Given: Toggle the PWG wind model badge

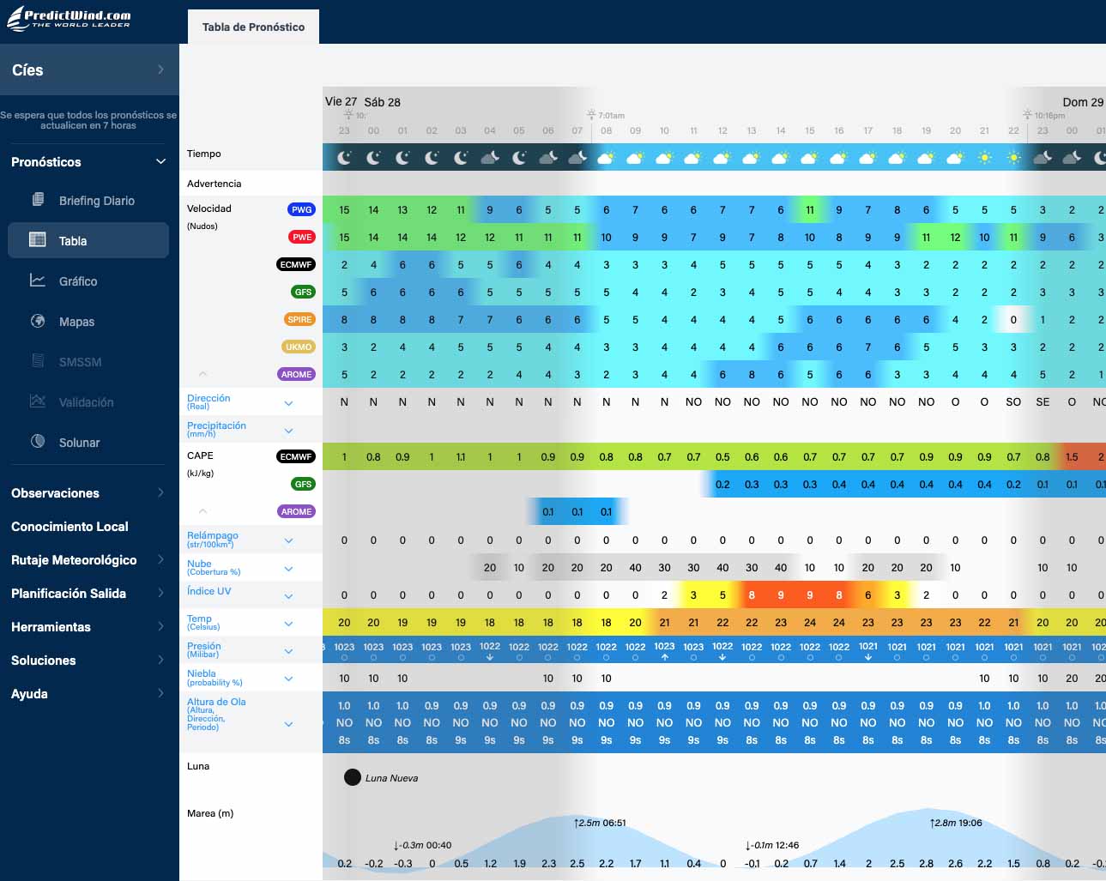Looking at the screenshot, I should click(x=301, y=209).
